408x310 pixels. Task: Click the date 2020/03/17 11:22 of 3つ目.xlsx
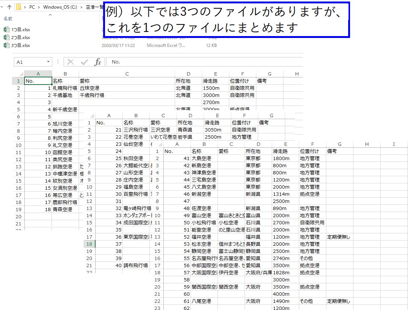click(118, 45)
